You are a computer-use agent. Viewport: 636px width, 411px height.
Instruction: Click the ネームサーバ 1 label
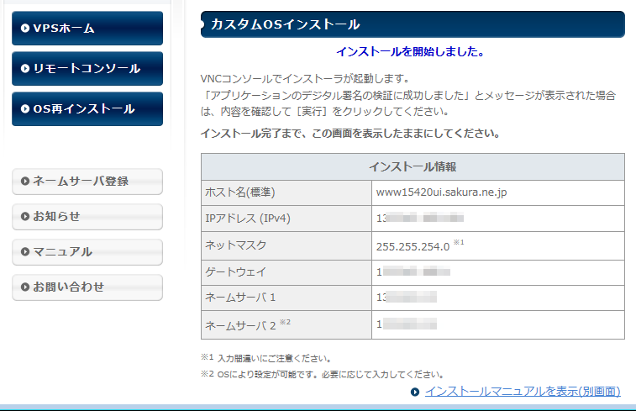coord(240,298)
